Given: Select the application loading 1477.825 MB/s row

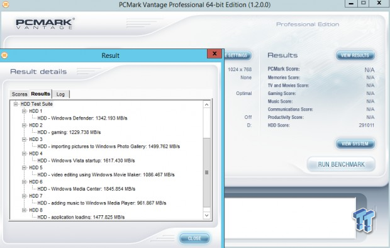Looking at the screenshot, I should 81,217.
